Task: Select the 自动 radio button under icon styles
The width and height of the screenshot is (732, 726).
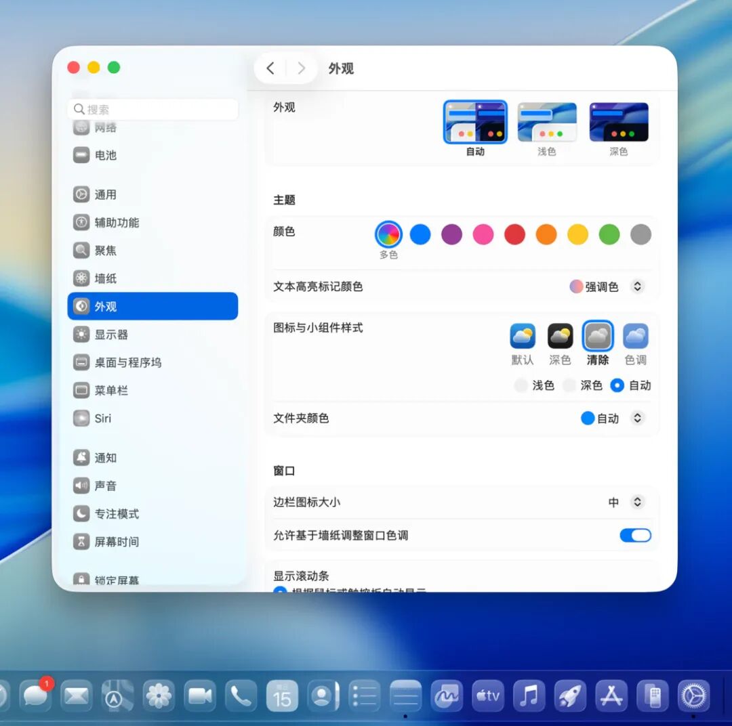Action: pyautogui.click(x=617, y=385)
